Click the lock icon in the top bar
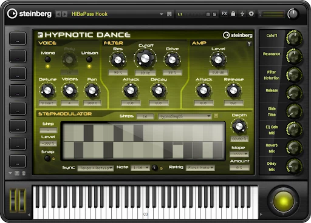311x223 pixels. 233,14
